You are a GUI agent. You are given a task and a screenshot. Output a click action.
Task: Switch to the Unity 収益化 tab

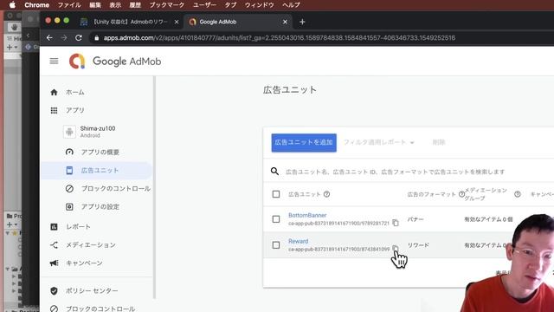tap(129, 22)
